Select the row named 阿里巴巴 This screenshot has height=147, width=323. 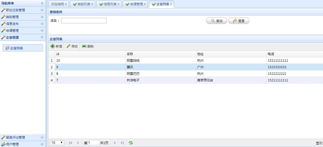pos(185,73)
